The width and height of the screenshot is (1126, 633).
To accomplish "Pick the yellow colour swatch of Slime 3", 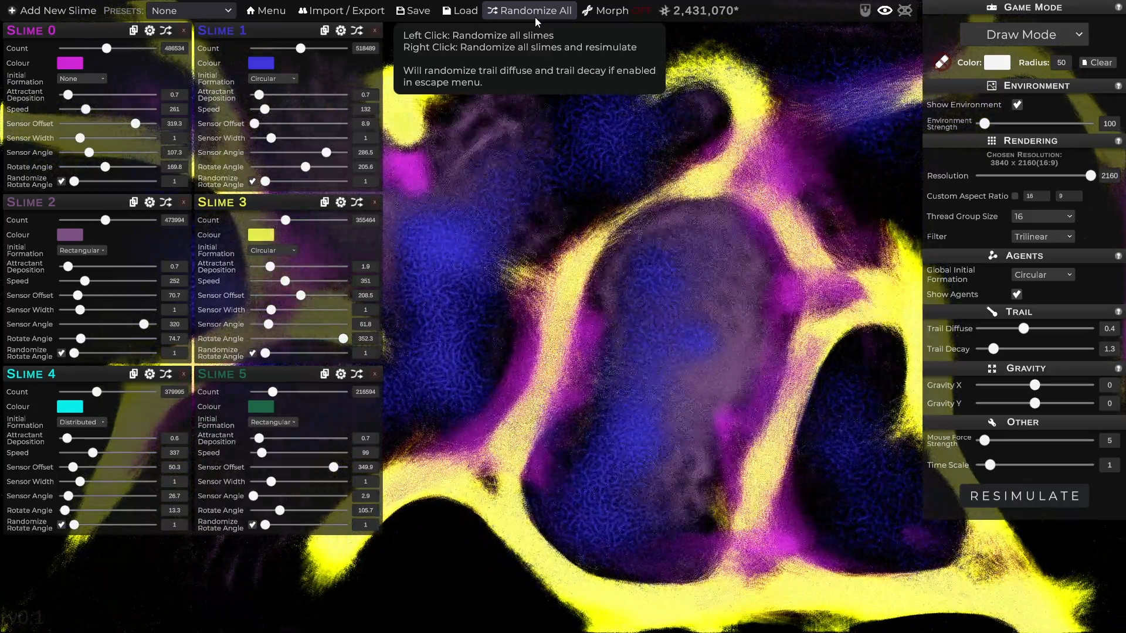I will (x=261, y=234).
